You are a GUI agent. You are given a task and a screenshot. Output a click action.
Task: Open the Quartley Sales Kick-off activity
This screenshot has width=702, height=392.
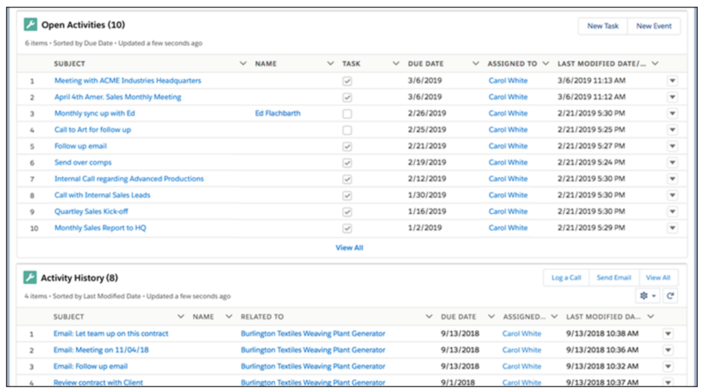(91, 211)
